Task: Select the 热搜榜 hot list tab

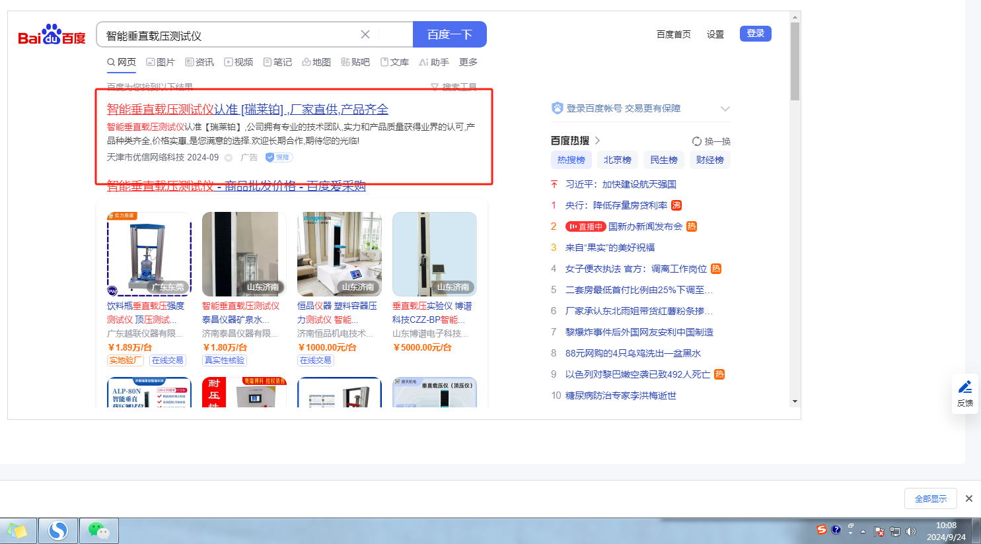Action: 571,160
